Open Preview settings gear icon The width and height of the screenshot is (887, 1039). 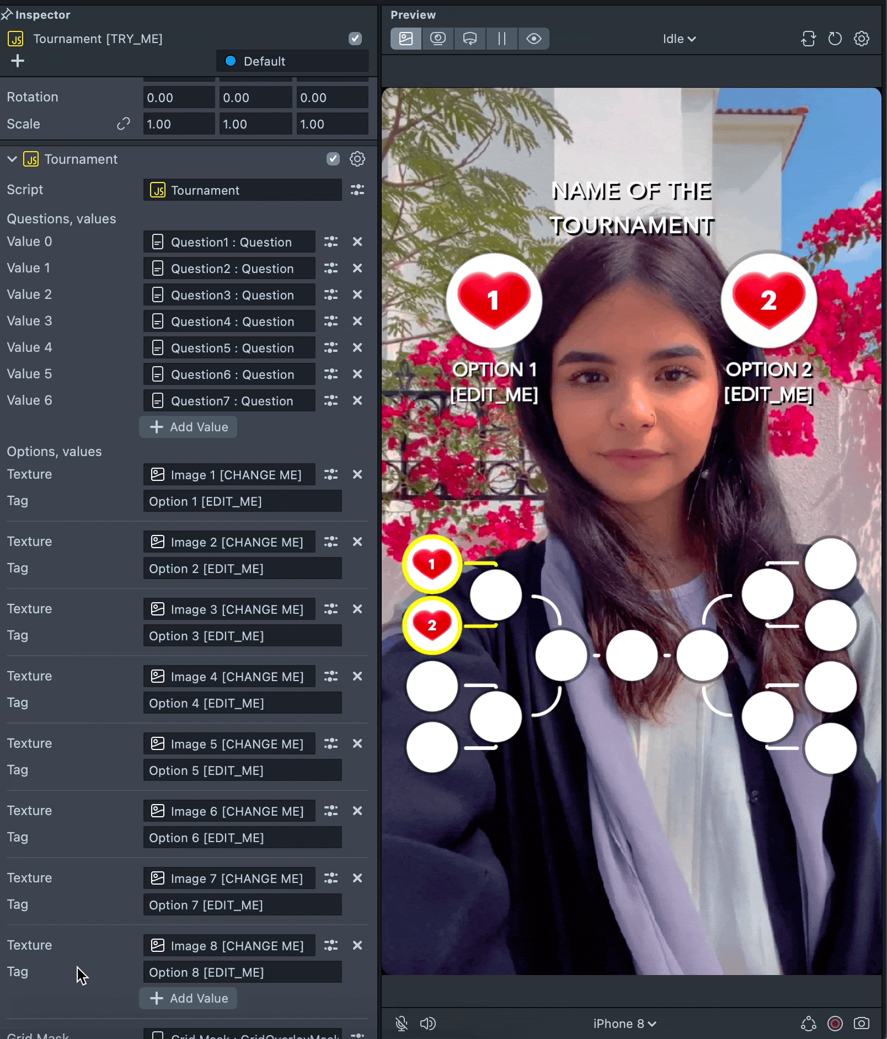tap(861, 39)
